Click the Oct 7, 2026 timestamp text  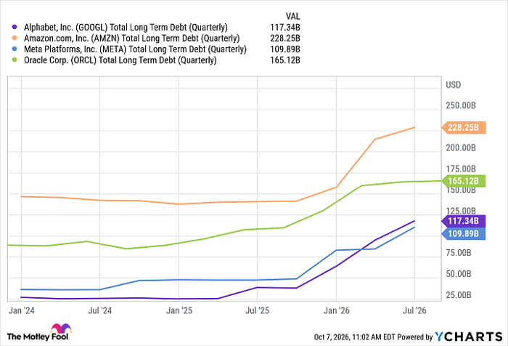coord(354,337)
